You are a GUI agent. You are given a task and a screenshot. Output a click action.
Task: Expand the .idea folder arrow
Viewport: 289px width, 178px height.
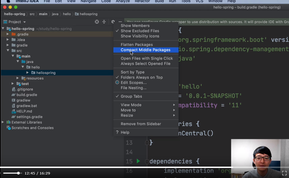coord(8,40)
